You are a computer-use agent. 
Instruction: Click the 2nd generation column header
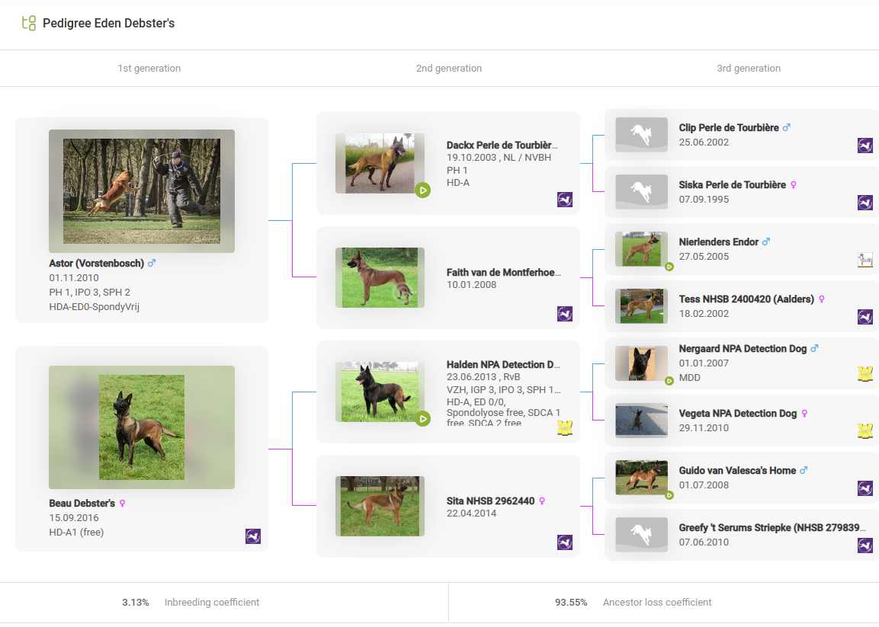tap(448, 69)
